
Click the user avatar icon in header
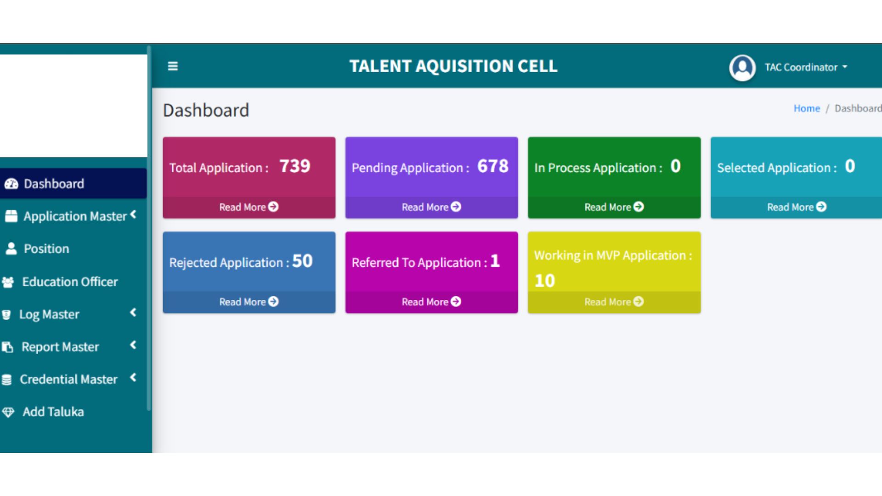[742, 67]
